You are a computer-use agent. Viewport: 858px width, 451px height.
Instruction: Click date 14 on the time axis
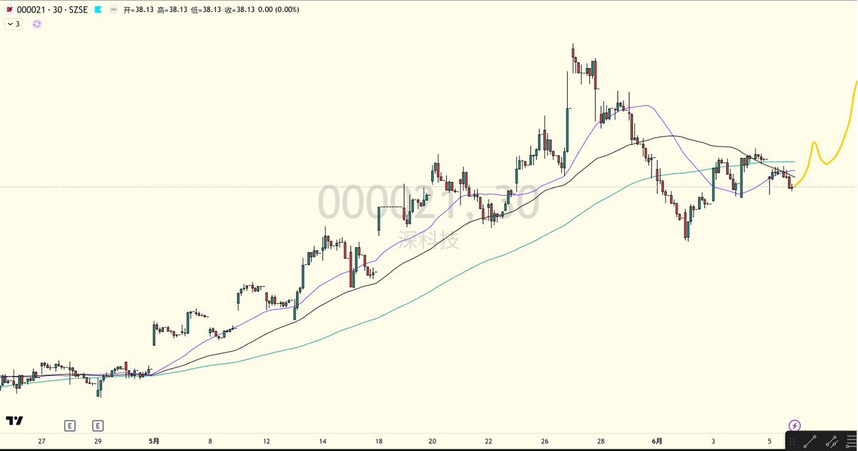point(322,442)
